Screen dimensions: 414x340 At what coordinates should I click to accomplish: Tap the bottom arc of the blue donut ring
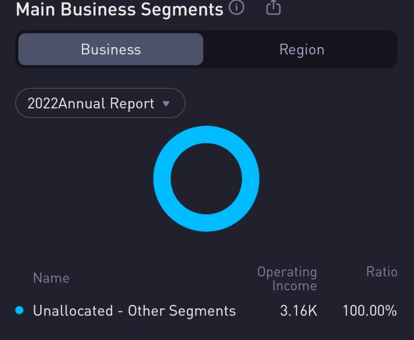(x=206, y=223)
